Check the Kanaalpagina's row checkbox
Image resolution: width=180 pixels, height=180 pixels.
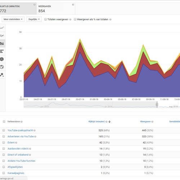pos(4,173)
